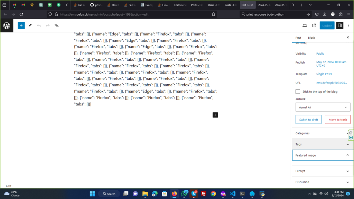Click the Preview device view icon
This screenshot has height=199, width=354.
305,26
